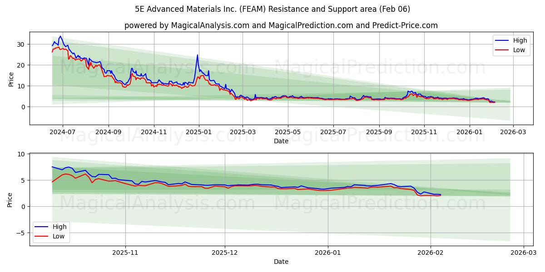Click the '2024-09' tick label
Image resolution: width=545 pixels, height=272 pixels.
point(109,132)
